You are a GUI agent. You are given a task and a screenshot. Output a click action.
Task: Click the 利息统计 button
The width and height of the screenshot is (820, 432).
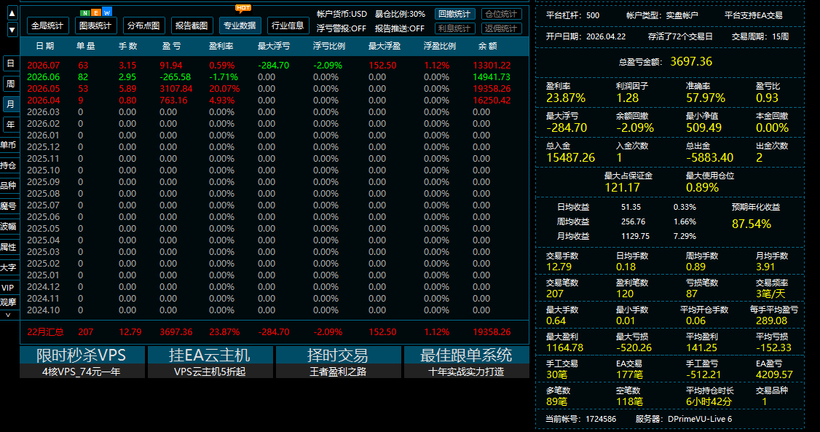454,28
